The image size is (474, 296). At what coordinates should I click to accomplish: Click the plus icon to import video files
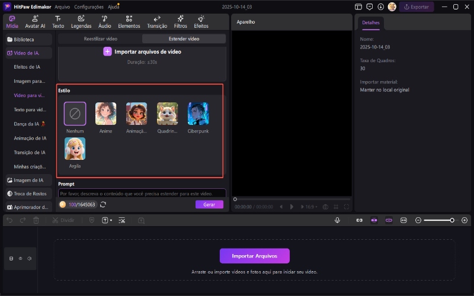pyautogui.click(x=107, y=52)
